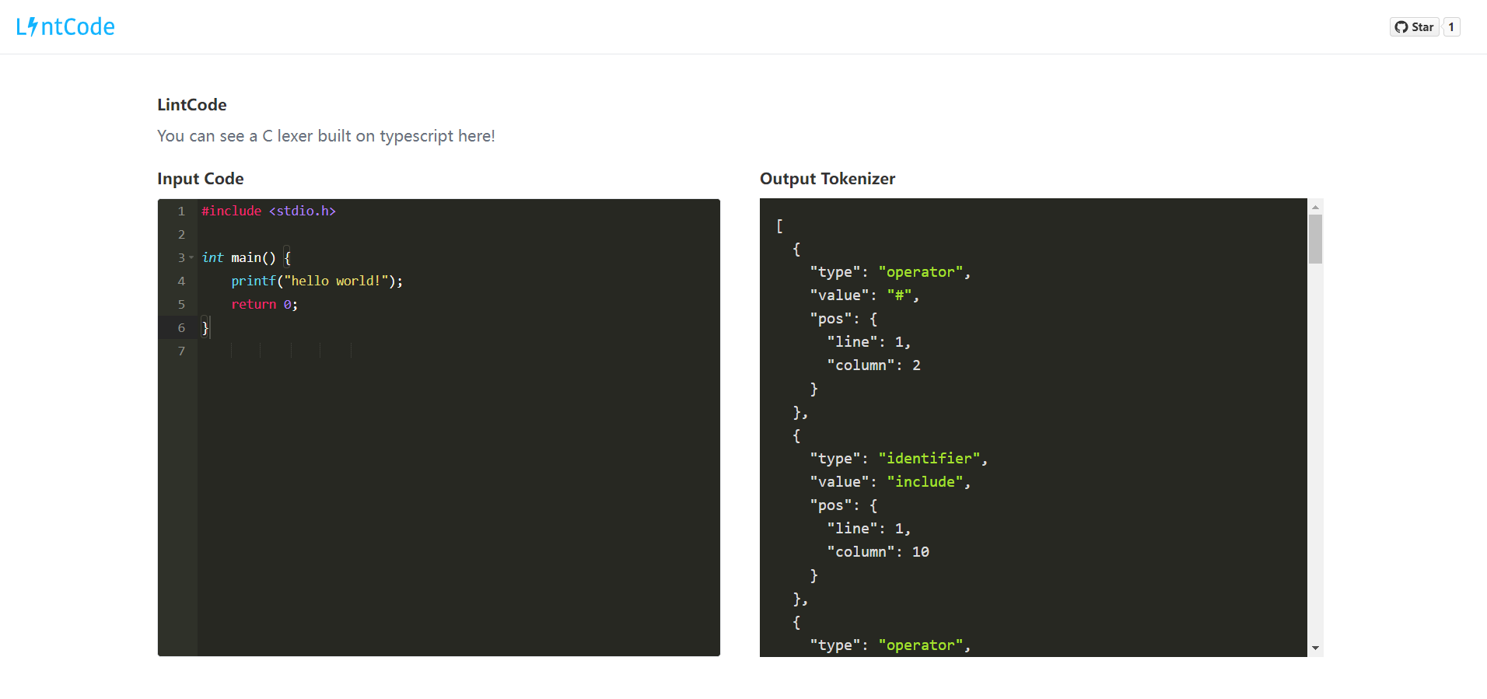Open the LintCode logo link
The width and height of the screenshot is (1487, 699).
tap(65, 27)
